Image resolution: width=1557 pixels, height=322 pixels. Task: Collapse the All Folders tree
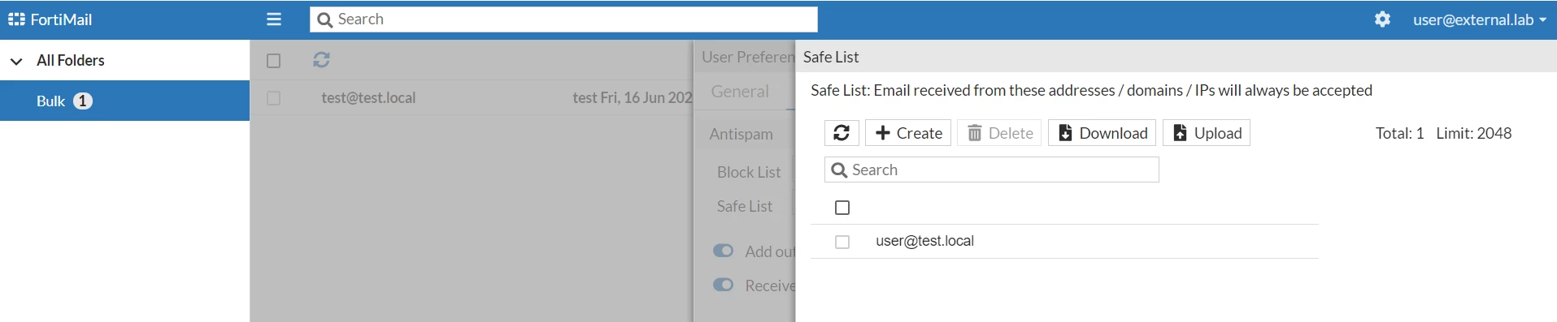pyautogui.click(x=16, y=61)
